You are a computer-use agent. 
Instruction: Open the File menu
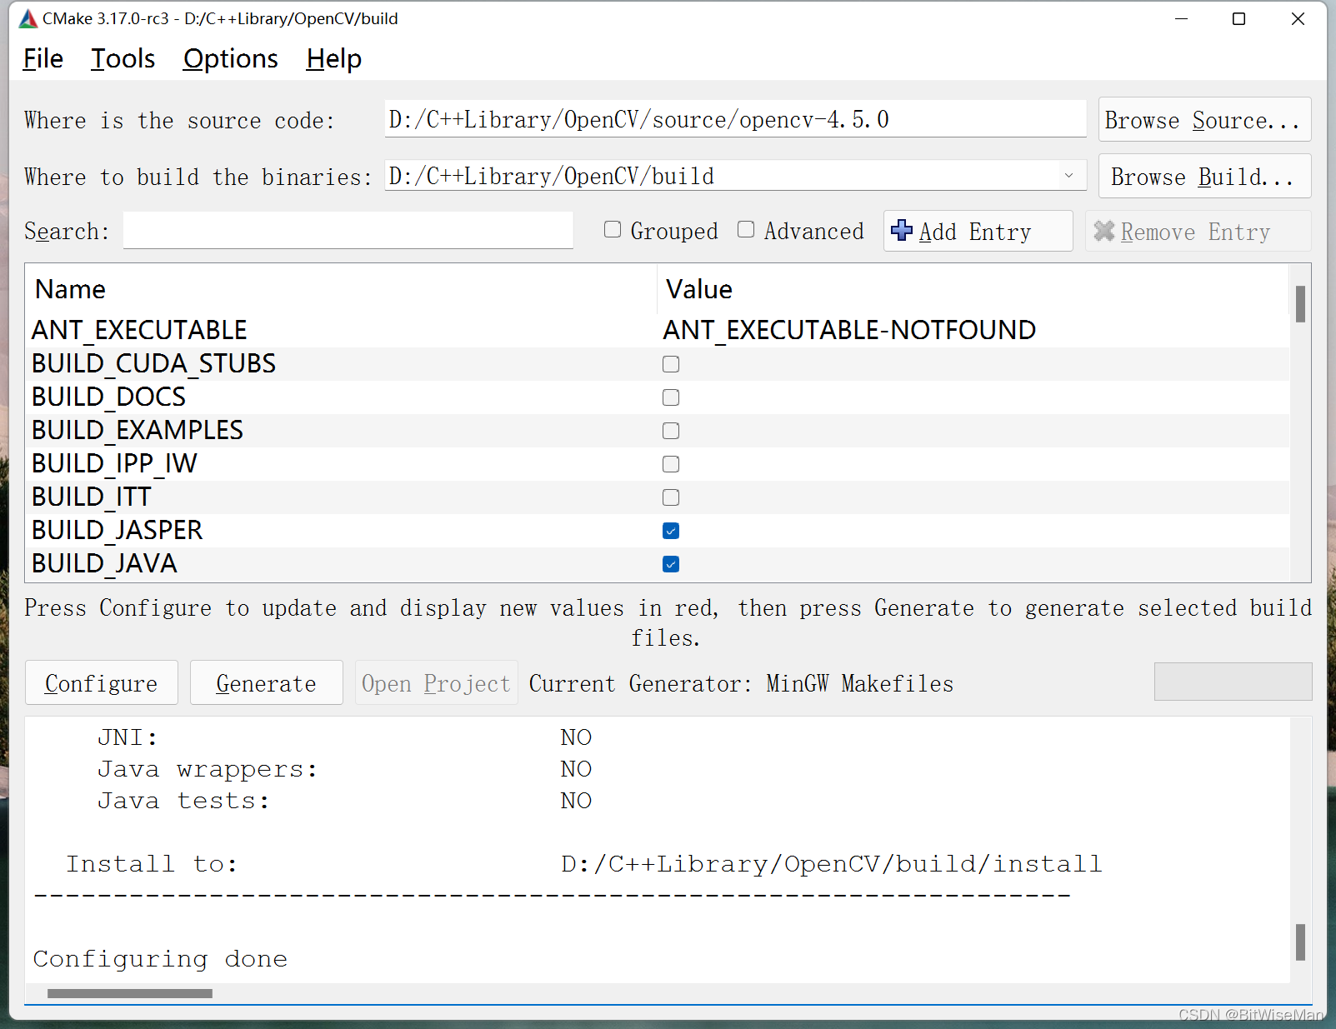tap(43, 59)
